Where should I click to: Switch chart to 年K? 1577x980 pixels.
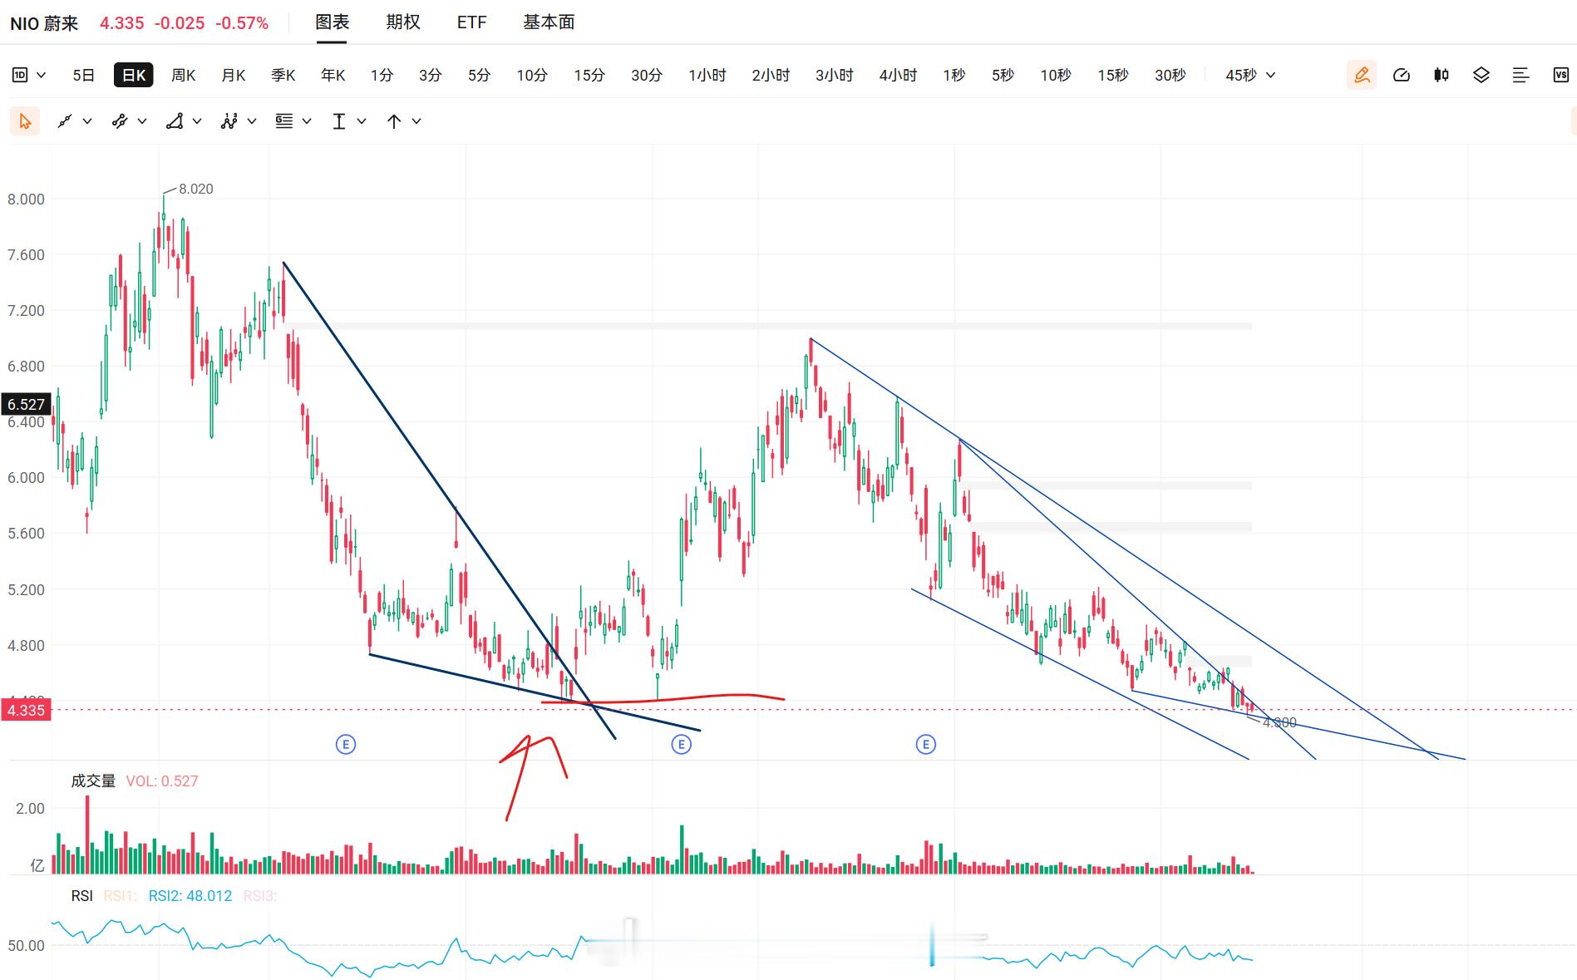[x=333, y=75]
